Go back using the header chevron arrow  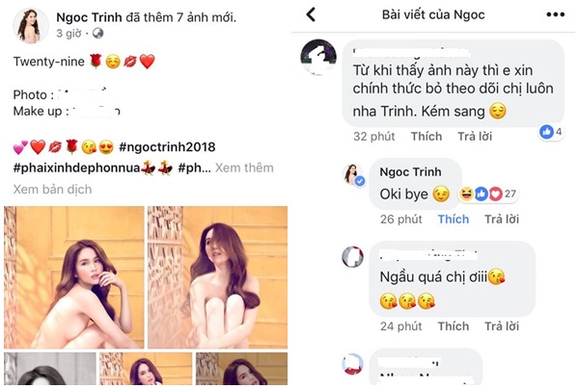311,14
